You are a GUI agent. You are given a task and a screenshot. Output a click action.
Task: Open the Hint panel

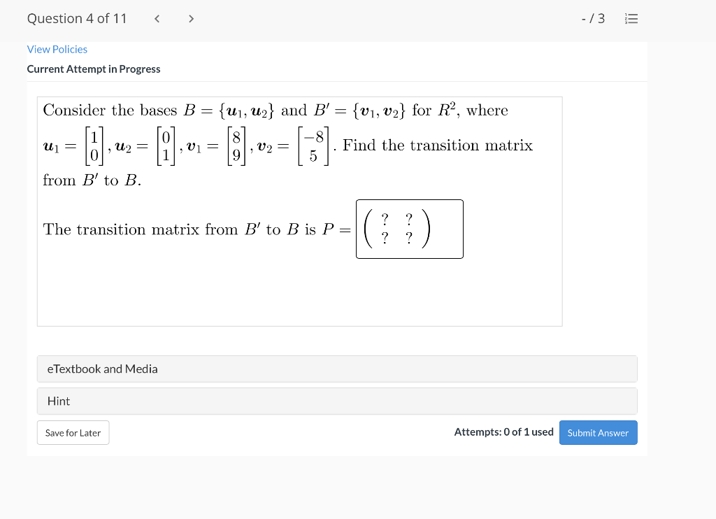coord(337,401)
